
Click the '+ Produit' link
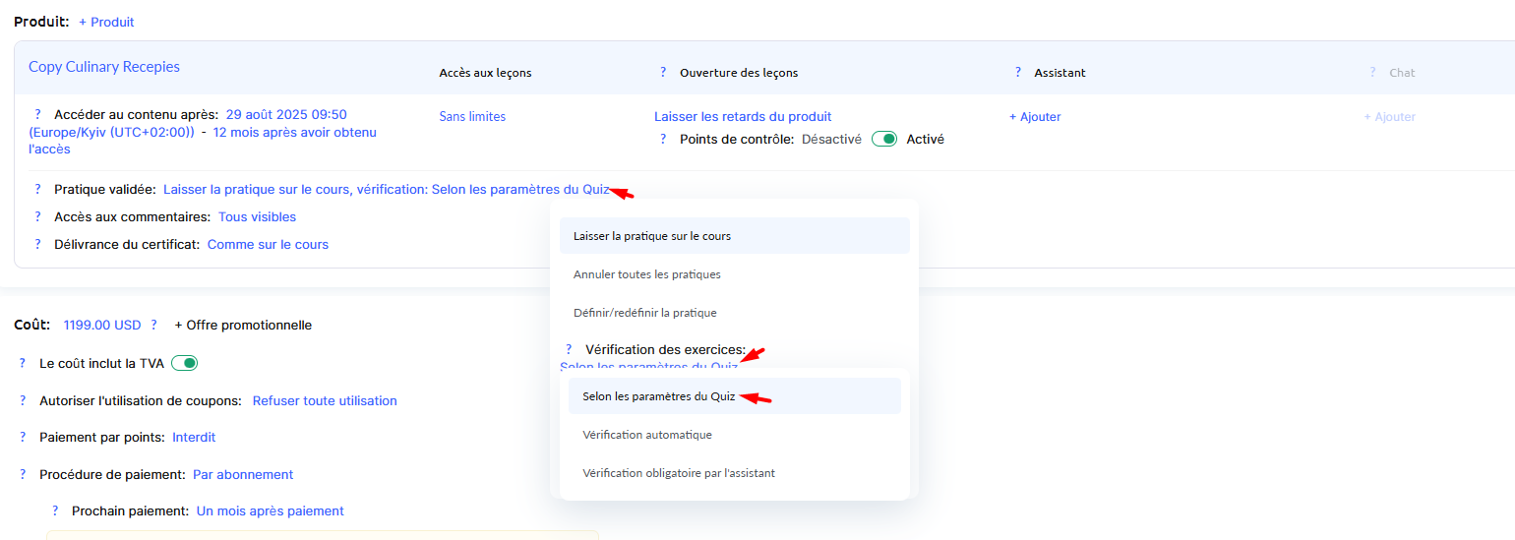pyautogui.click(x=106, y=23)
